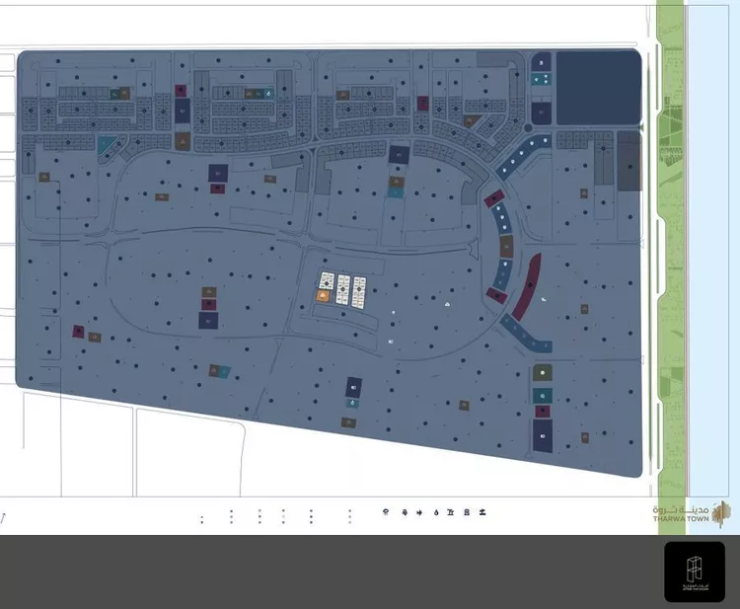Click the Tharwa Town logo
This screenshot has height=609, width=740.
click(x=692, y=514)
